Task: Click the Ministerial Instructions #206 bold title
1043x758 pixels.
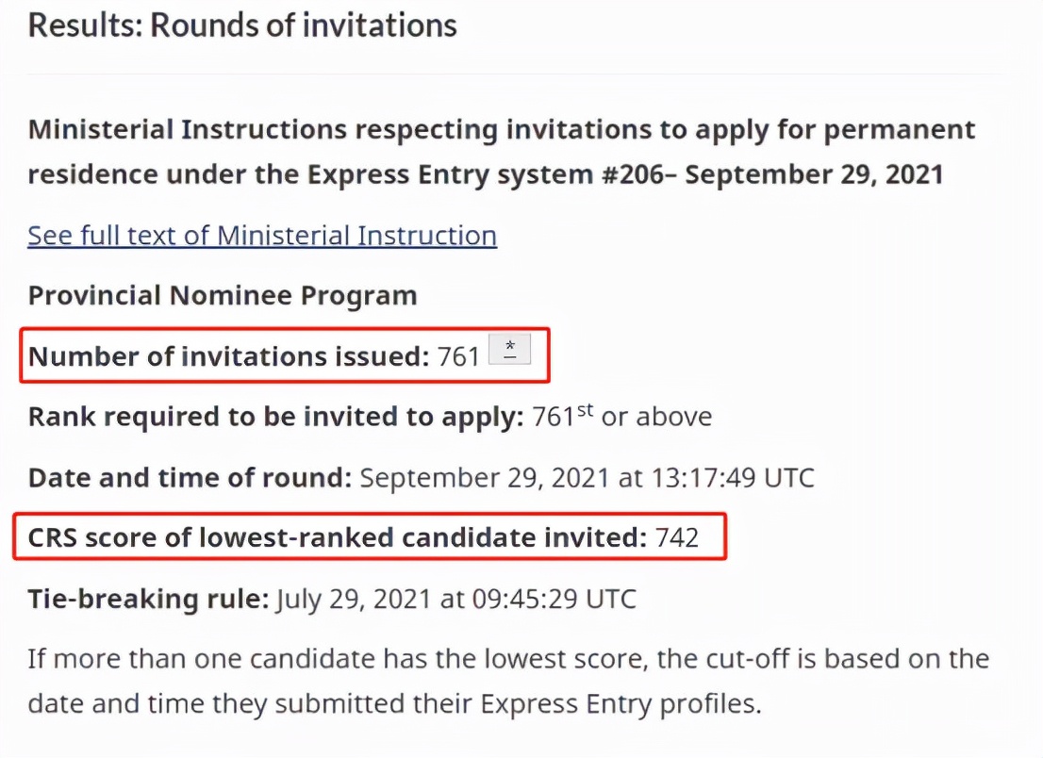Action: (500, 152)
